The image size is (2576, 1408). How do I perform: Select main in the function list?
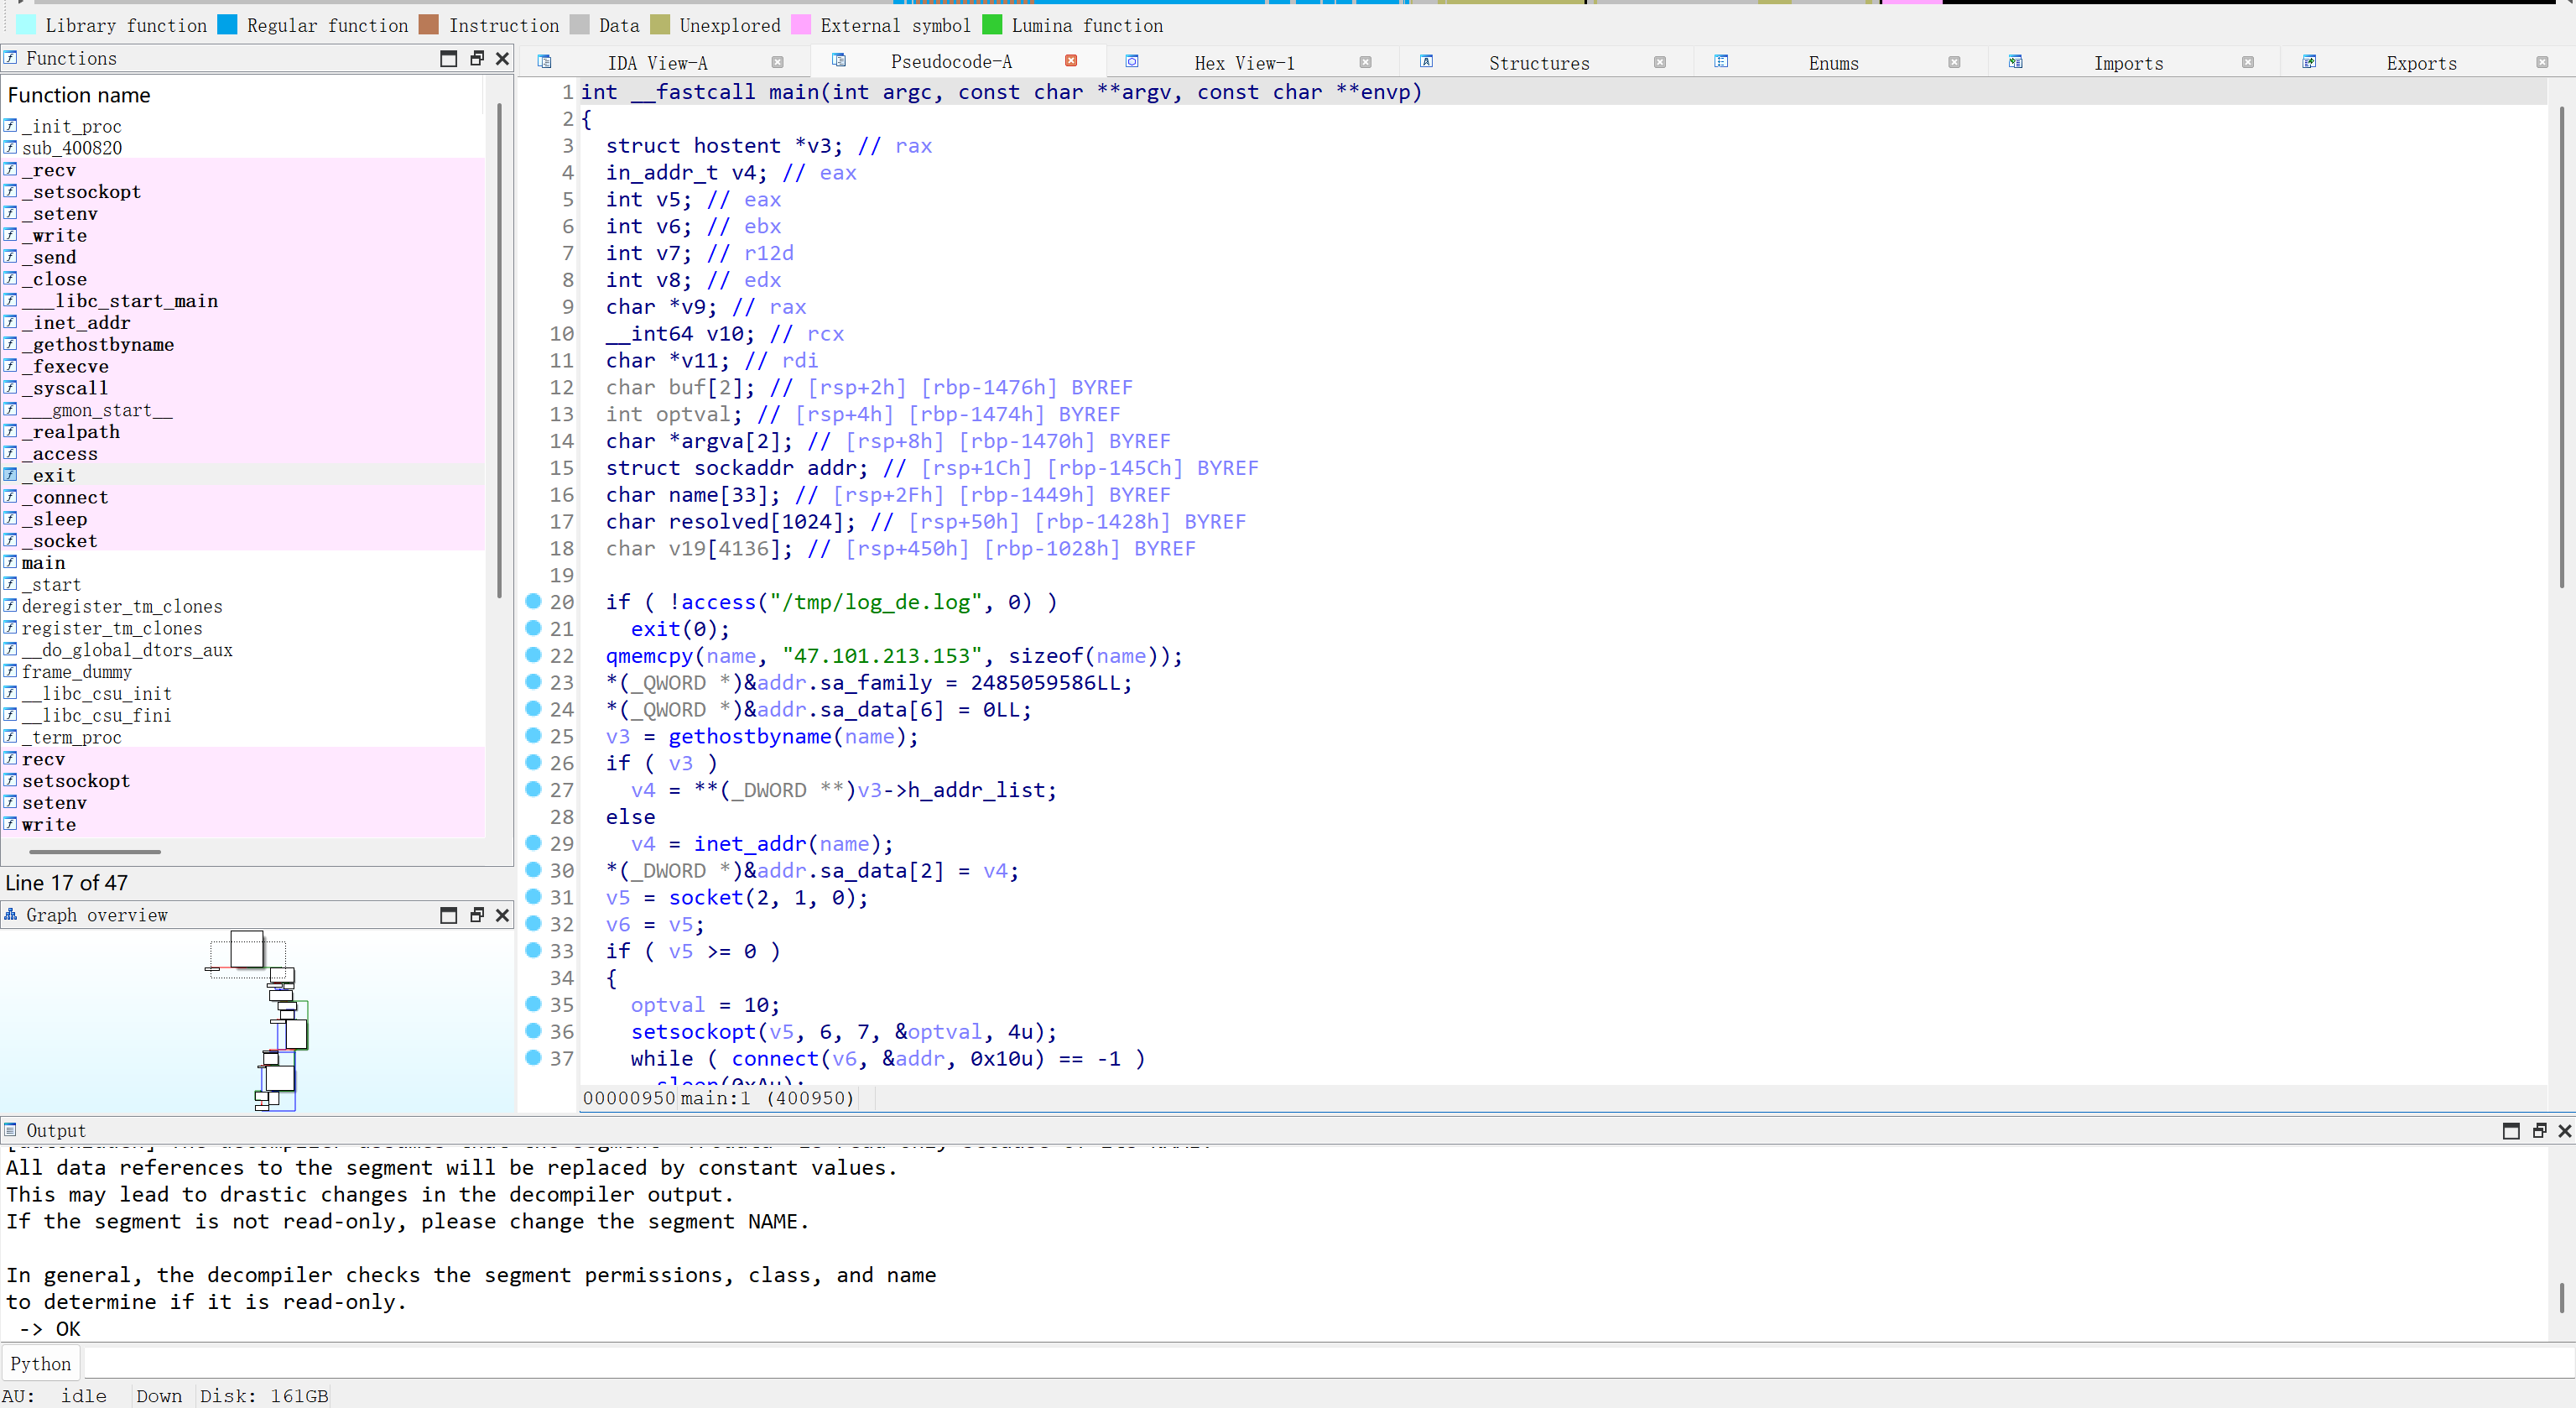point(243,563)
